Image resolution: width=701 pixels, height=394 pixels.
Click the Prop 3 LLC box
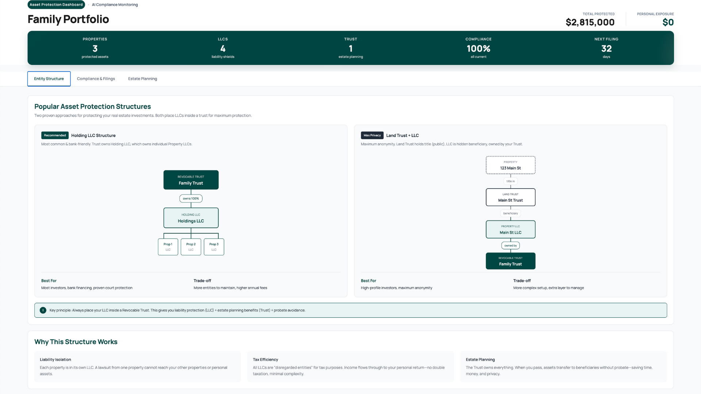tap(214, 247)
